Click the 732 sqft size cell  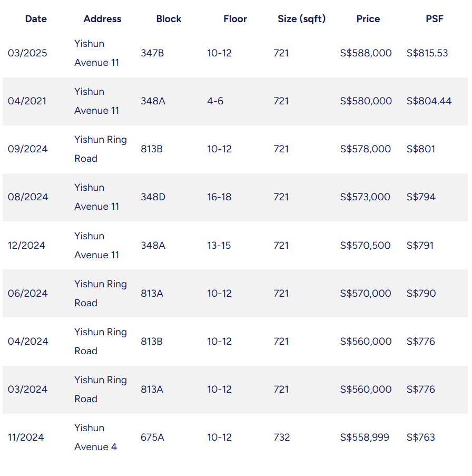click(x=281, y=438)
